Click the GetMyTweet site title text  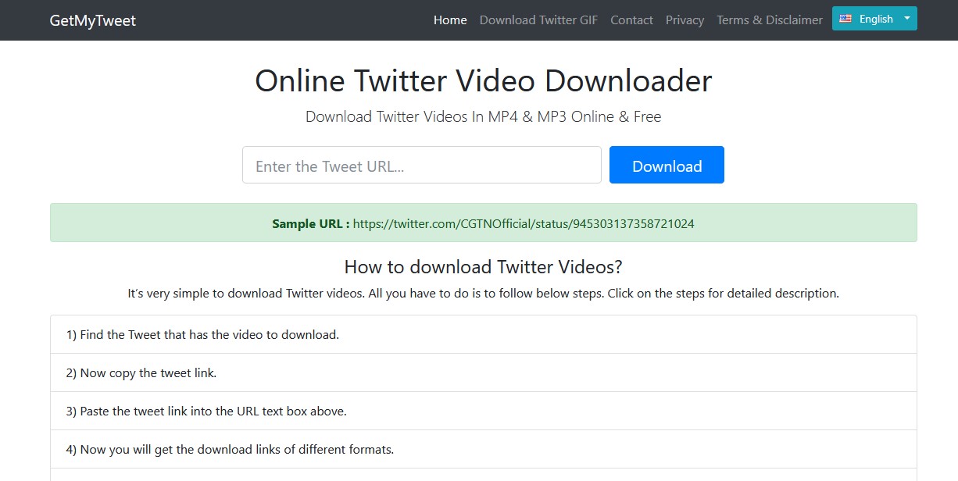click(92, 20)
